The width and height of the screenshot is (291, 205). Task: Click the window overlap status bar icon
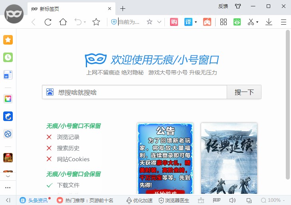249,200
